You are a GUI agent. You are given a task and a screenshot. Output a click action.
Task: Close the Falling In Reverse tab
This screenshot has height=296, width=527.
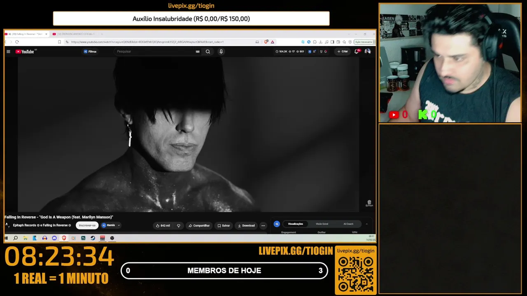46,34
